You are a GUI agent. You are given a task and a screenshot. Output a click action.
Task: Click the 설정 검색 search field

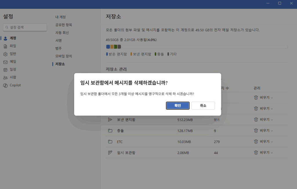pos(25,27)
